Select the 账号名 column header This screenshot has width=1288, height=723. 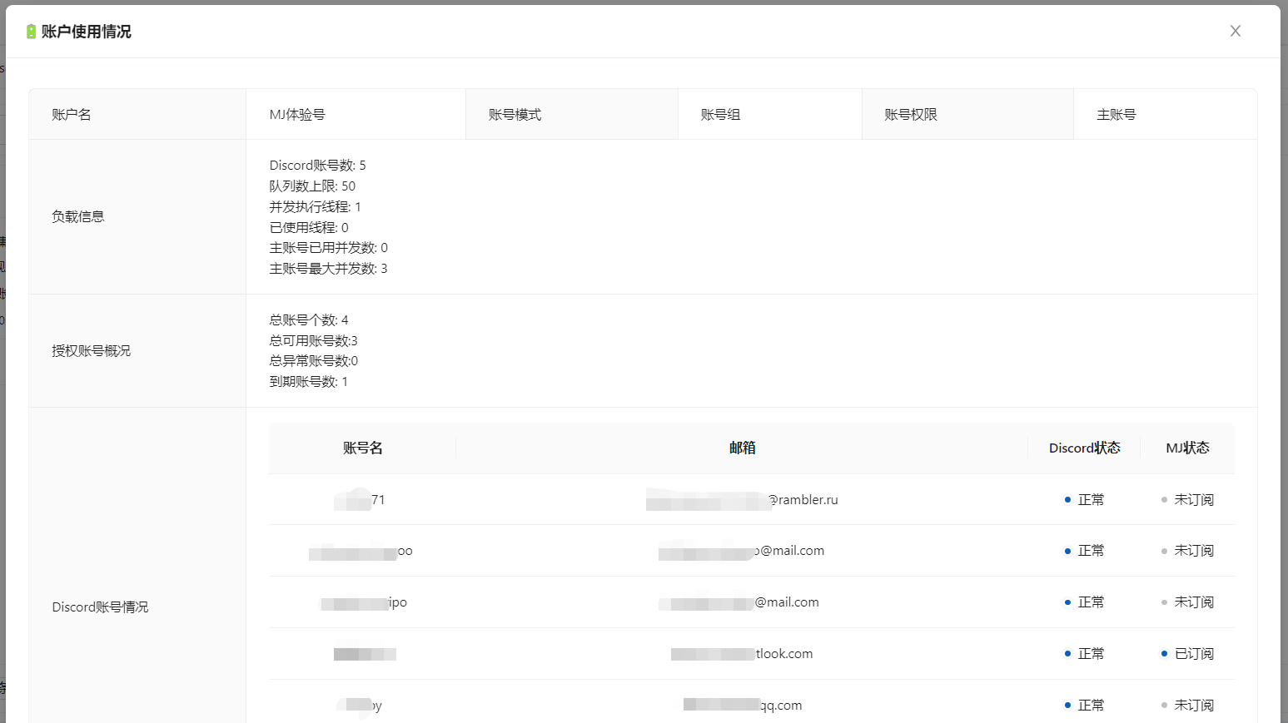[x=362, y=448]
